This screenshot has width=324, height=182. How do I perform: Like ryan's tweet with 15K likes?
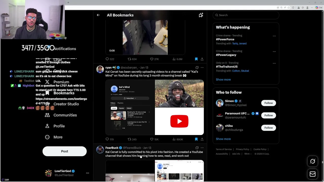(x=154, y=139)
